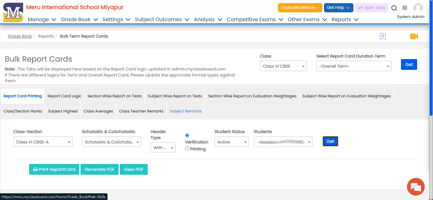
Task: Click the search magnifier icon
Action: click(394, 8)
